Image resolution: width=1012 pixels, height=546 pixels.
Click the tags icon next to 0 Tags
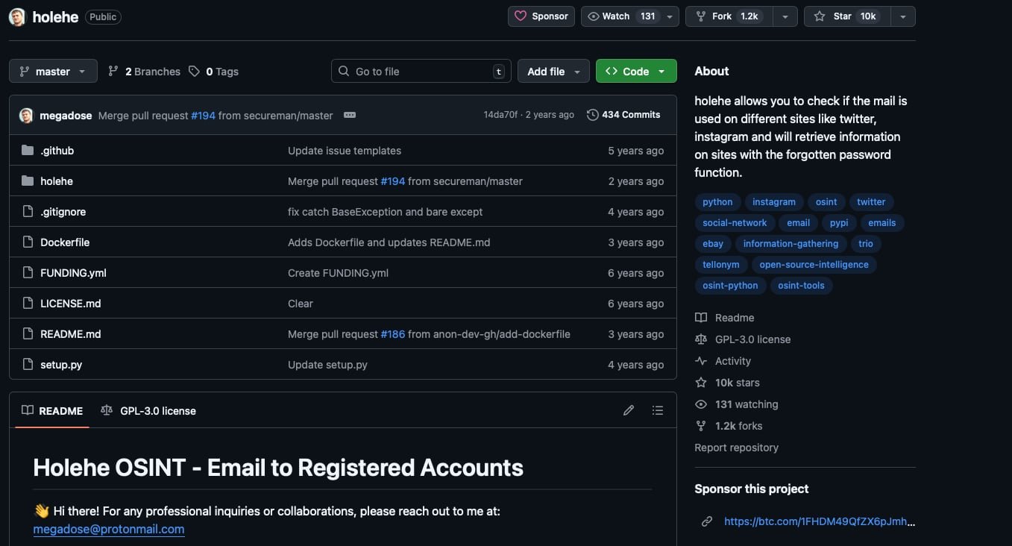tap(194, 72)
